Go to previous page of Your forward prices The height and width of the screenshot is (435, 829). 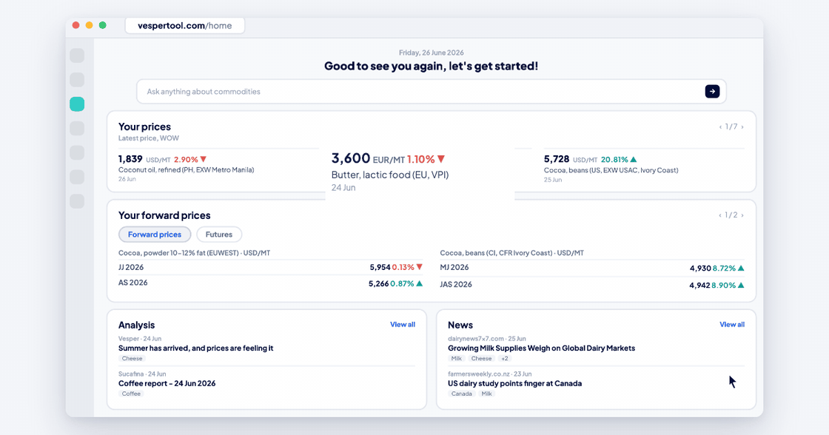pos(720,215)
